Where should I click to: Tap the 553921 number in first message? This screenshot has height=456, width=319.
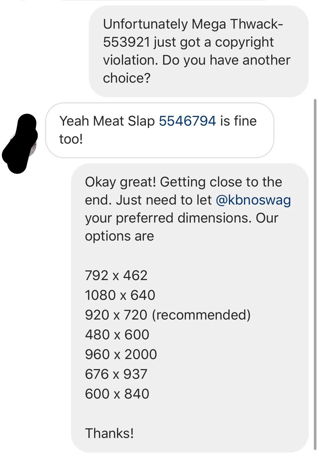(126, 42)
